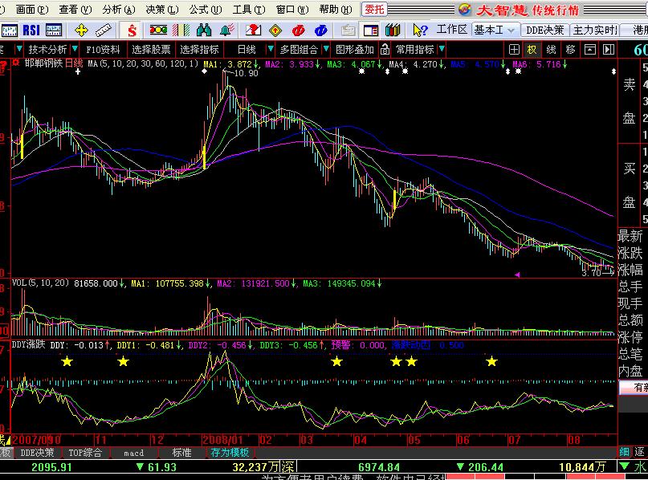648x480 pixels.
Task: Click the 图形叠加 button
Action: coord(355,50)
